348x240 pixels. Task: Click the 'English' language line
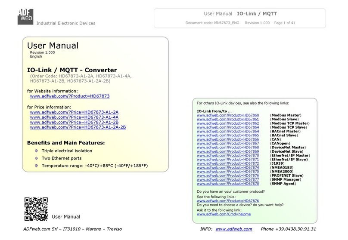(x=36, y=56)
